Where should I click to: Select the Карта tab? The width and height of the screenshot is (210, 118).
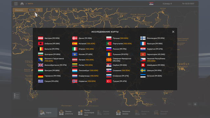coord(48,112)
